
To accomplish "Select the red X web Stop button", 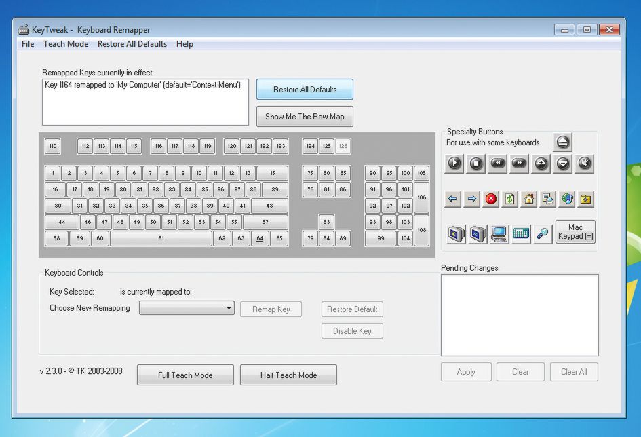I will (491, 199).
